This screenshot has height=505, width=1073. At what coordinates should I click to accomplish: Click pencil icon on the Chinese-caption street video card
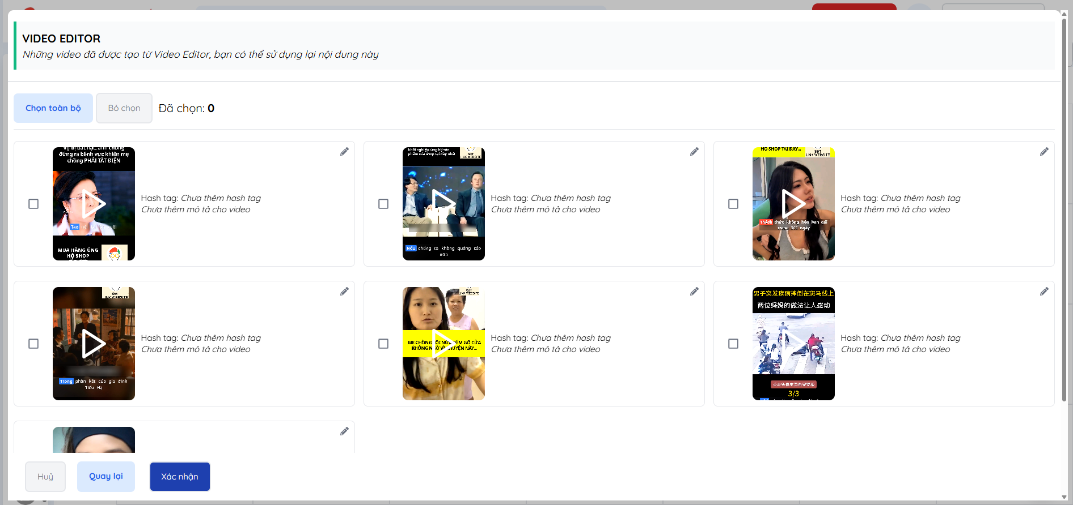1044,292
